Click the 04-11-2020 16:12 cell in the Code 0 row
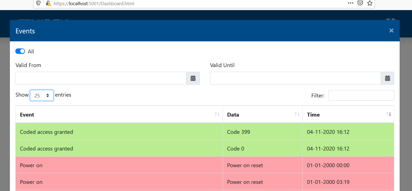 pyautogui.click(x=348, y=148)
